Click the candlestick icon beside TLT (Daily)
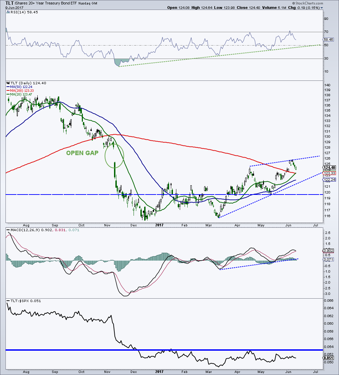Image resolution: width=339 pixels, height=375 pixels. pos(8,83)
